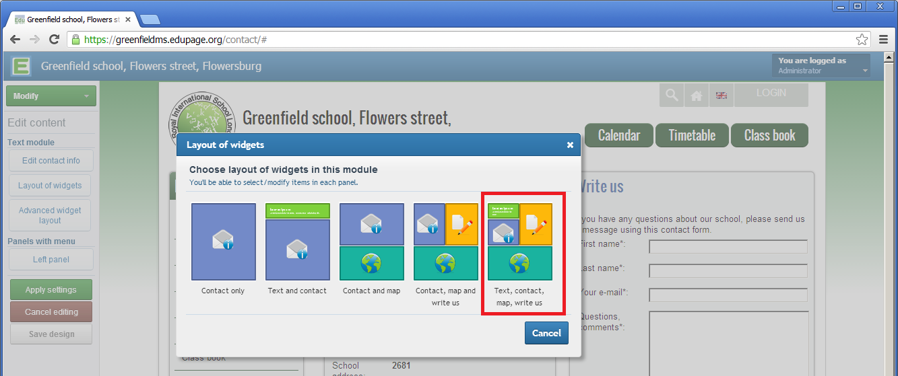Viewport: 898px width, 376px height.
Task: Pick the 'Contact and map' layout
Action: (371, 242)
